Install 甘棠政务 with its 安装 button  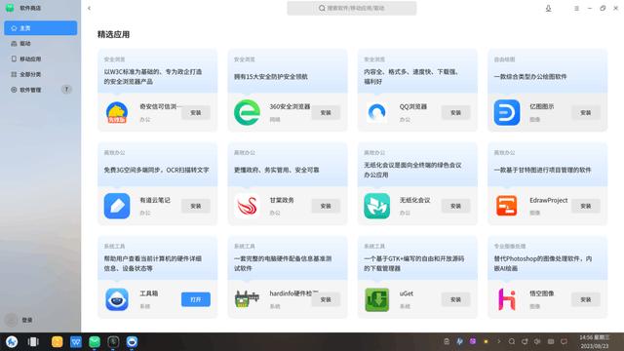pos(326,206)
